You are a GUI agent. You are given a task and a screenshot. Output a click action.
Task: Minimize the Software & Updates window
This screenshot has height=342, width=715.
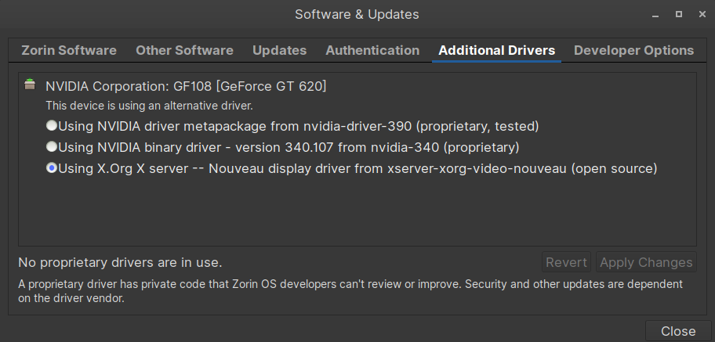(x=659, y=14)
